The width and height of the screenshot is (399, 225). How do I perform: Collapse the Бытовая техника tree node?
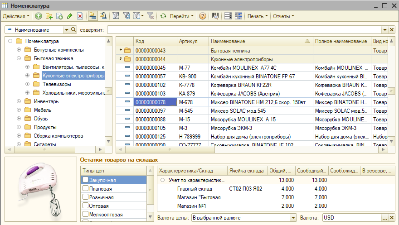pyautogui.click(x=19, y=58)
